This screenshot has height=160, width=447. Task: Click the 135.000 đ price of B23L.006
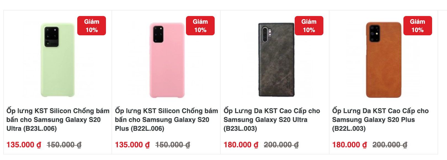[24, 145]
